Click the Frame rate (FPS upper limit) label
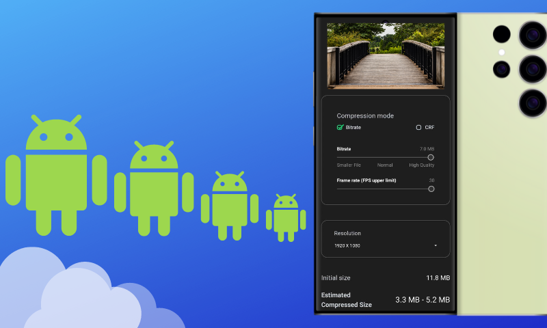This screenshot has height=328, width=547. coord(366,180)
